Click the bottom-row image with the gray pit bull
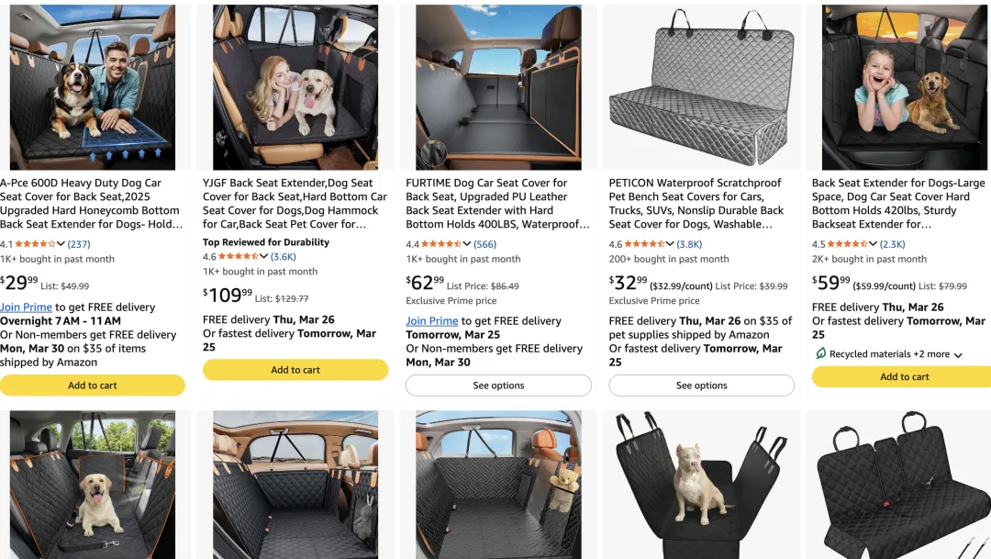The height and width of the screenshot is (559, 991). click(701, 485)
